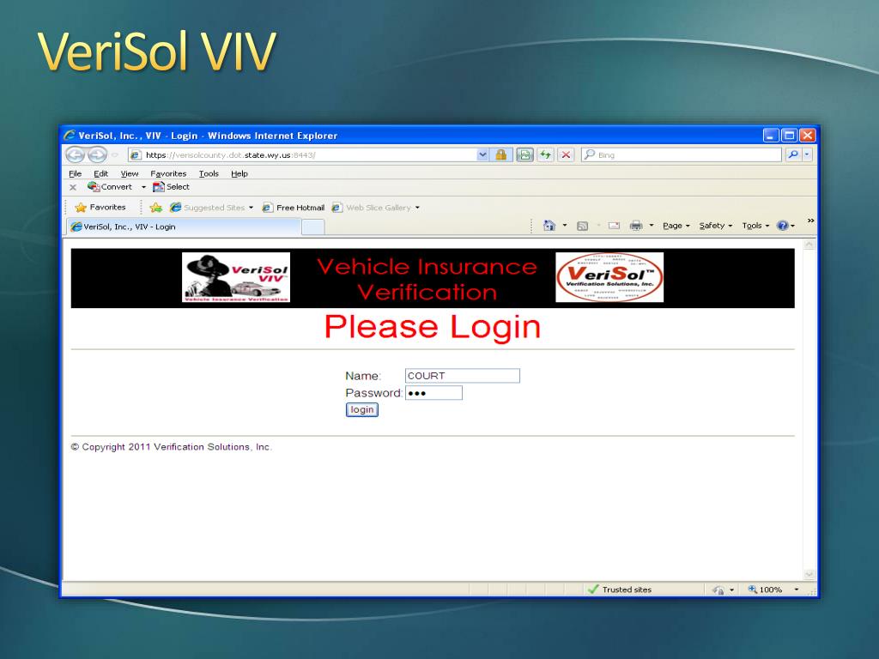Click the Print icon
Image resolution: width=879 pixels, height=659 pixels.
click(636, 226)
